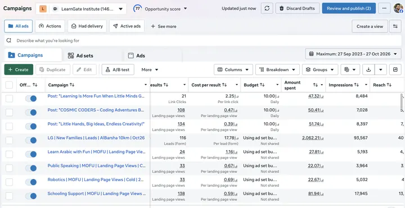Screen dimensions: 405x208
Task: Click Updated just now status text
Action: coord(238,8)
